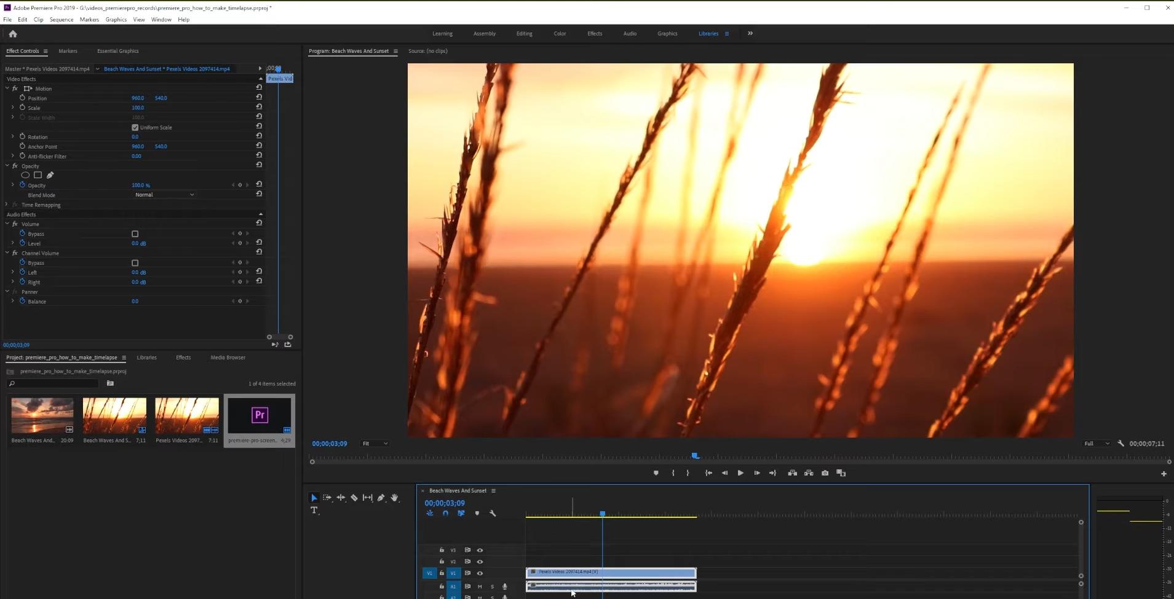Screen dimensions: 1174x599
Task: Solo track A1
Action: [x=492, y=587]
